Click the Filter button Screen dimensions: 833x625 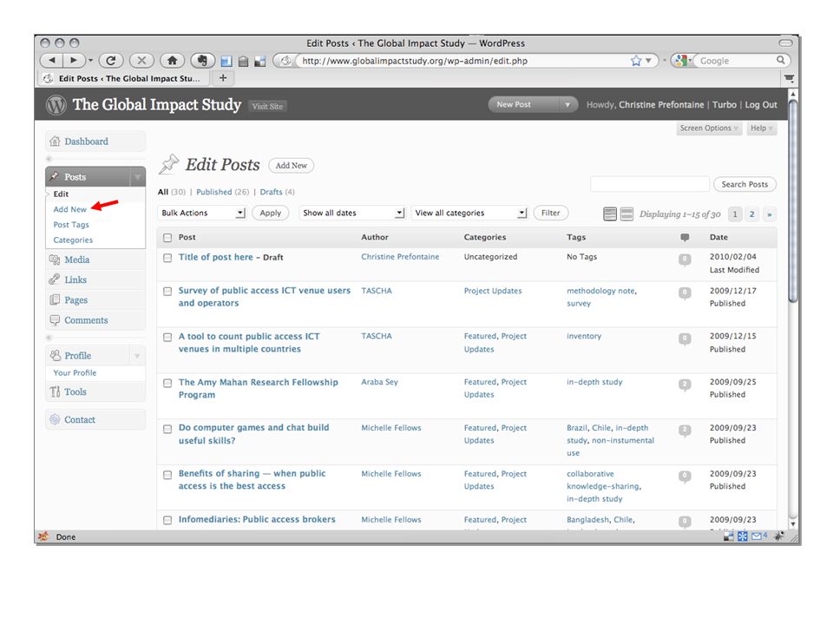coord(550,213)
